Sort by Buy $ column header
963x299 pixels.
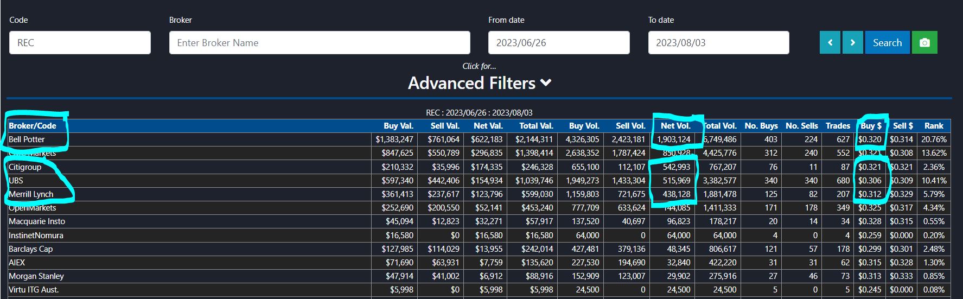pyautogui.click(x=871, y=125)
